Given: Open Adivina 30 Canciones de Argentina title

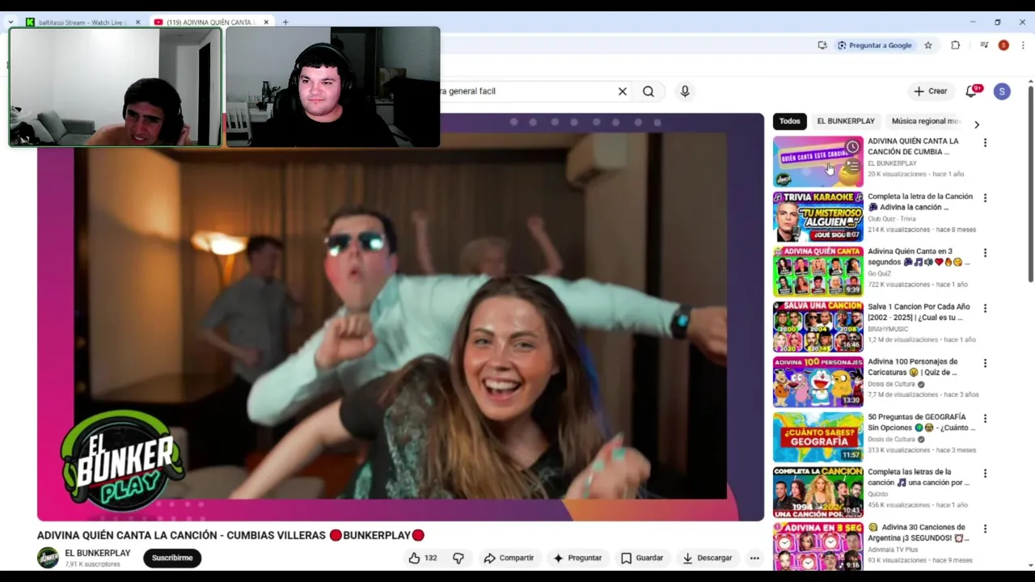Looking at the screenshot, I should (919, 532).
